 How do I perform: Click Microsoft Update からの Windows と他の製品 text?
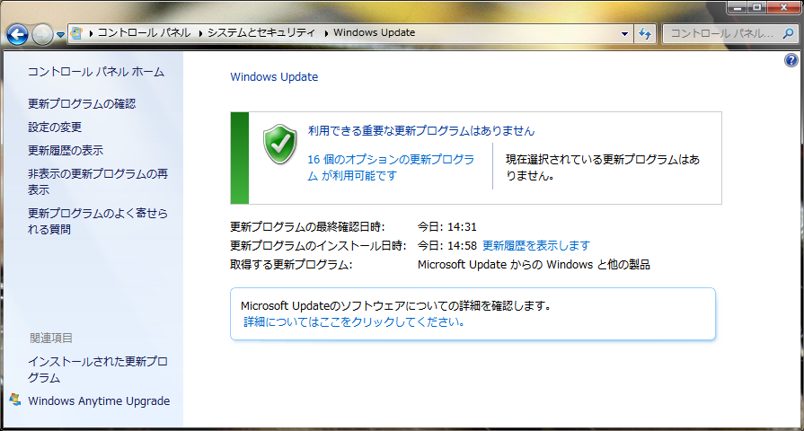[534, 265]
